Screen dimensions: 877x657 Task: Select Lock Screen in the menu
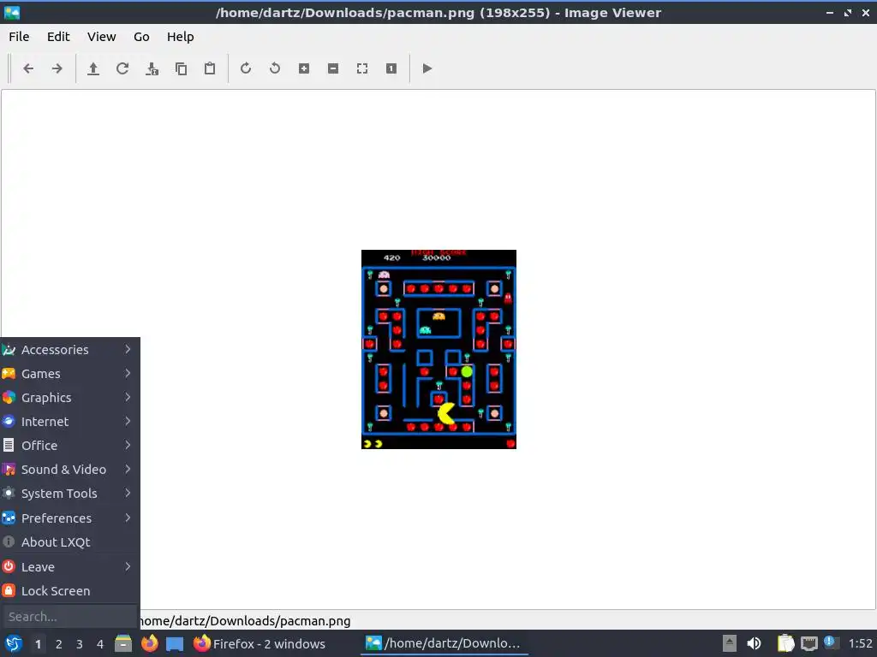[69, 591]
